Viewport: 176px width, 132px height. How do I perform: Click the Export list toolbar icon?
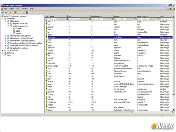pyautogui.click(x=23, y=12)
